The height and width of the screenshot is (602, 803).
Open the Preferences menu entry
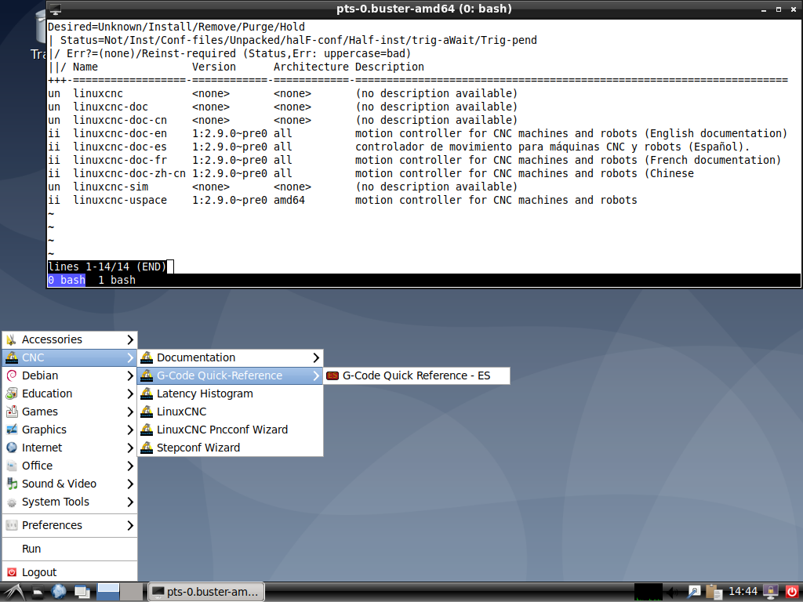coord(70,525)
